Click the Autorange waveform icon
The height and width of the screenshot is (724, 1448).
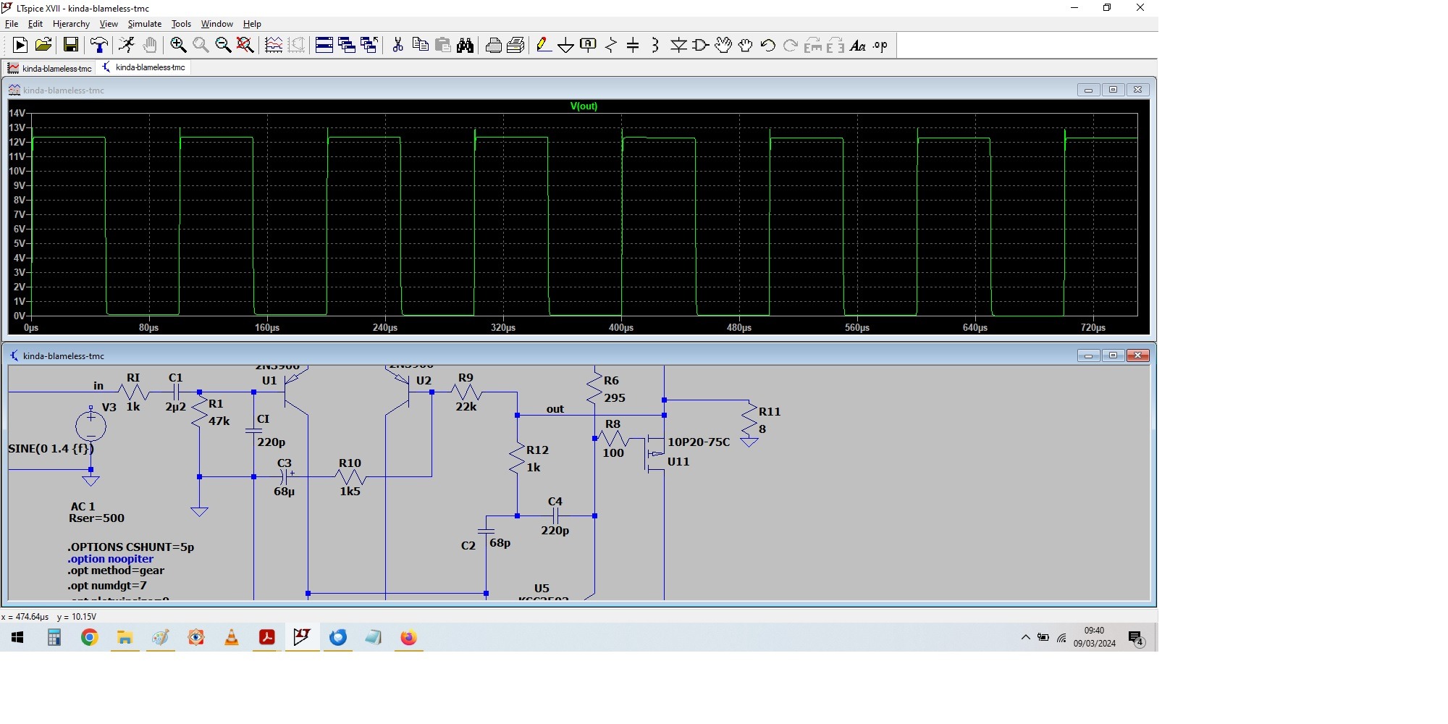coord(274,46)
